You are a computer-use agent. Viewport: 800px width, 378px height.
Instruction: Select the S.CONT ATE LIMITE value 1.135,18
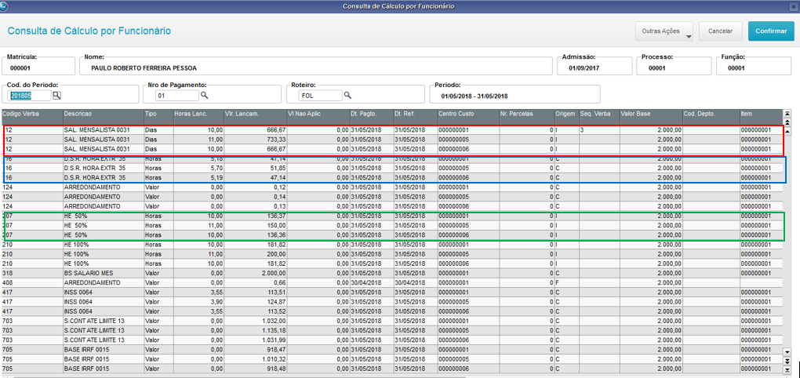tap(255, 331)
